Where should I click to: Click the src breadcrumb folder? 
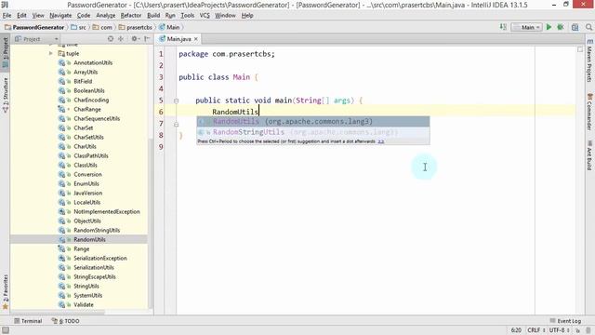(x=78, y=27)
